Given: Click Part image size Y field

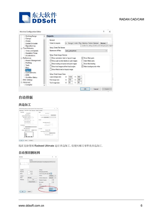Looking at the screenshot, I should 79,80.
